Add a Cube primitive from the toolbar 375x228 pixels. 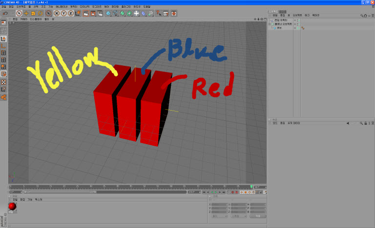pos(108,14)
